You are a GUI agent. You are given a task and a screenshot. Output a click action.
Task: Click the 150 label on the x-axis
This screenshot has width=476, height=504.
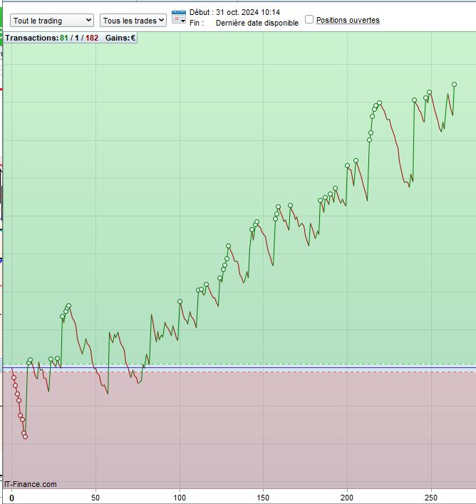point(263,498)
